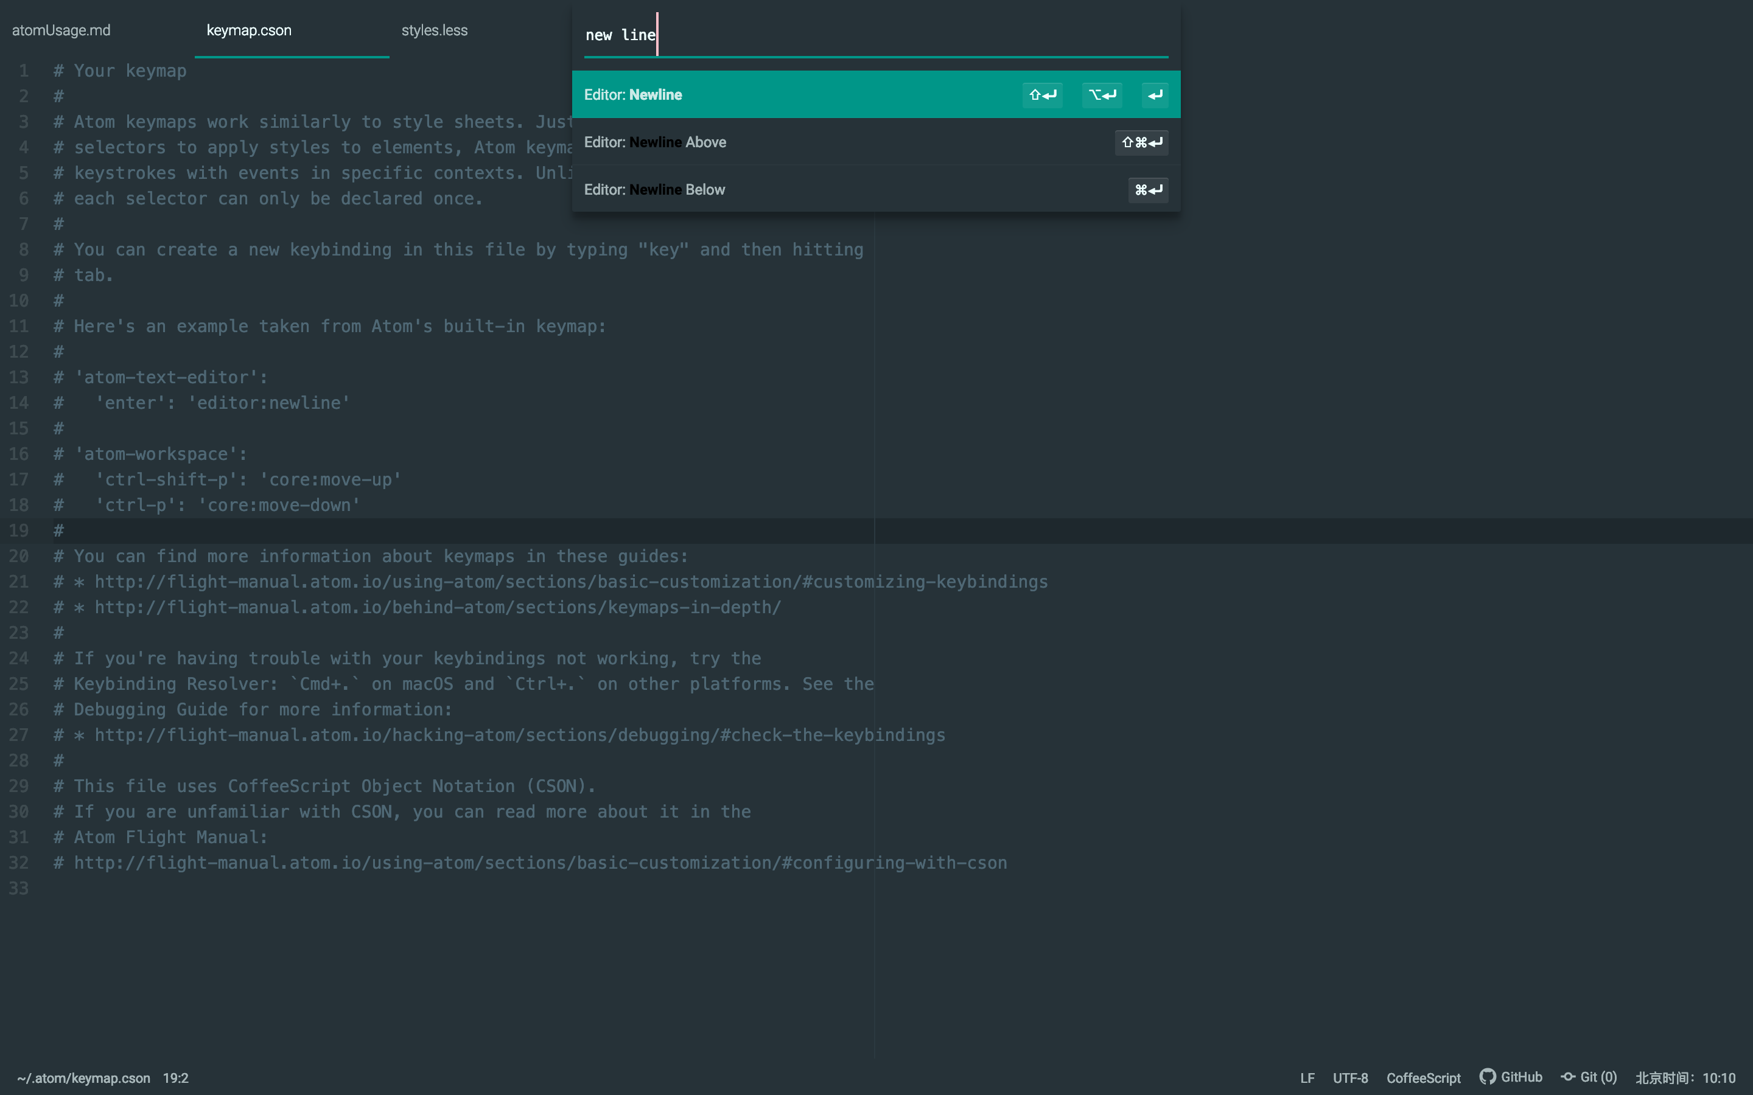
Task: Click the Option+Enter keybinding badge
Action: coord(1102,95)
